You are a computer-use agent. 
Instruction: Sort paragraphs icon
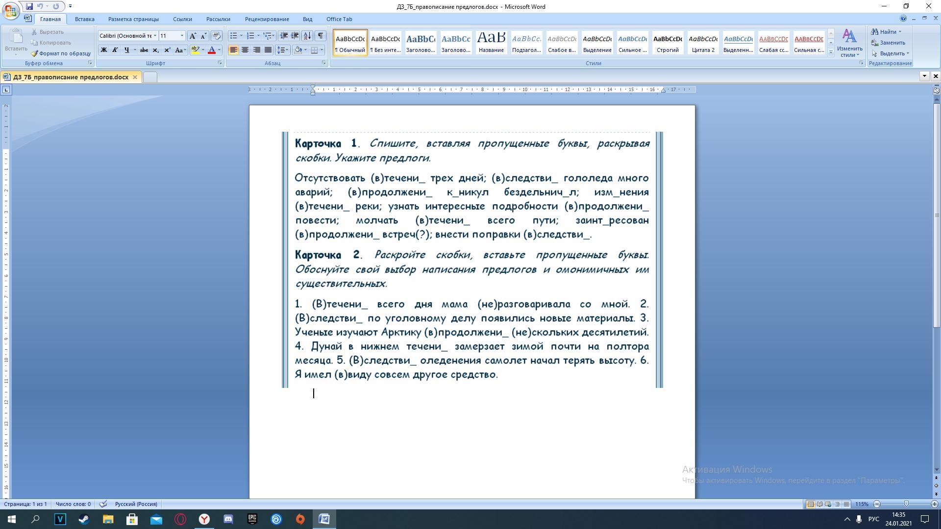(x=307, y=36)
